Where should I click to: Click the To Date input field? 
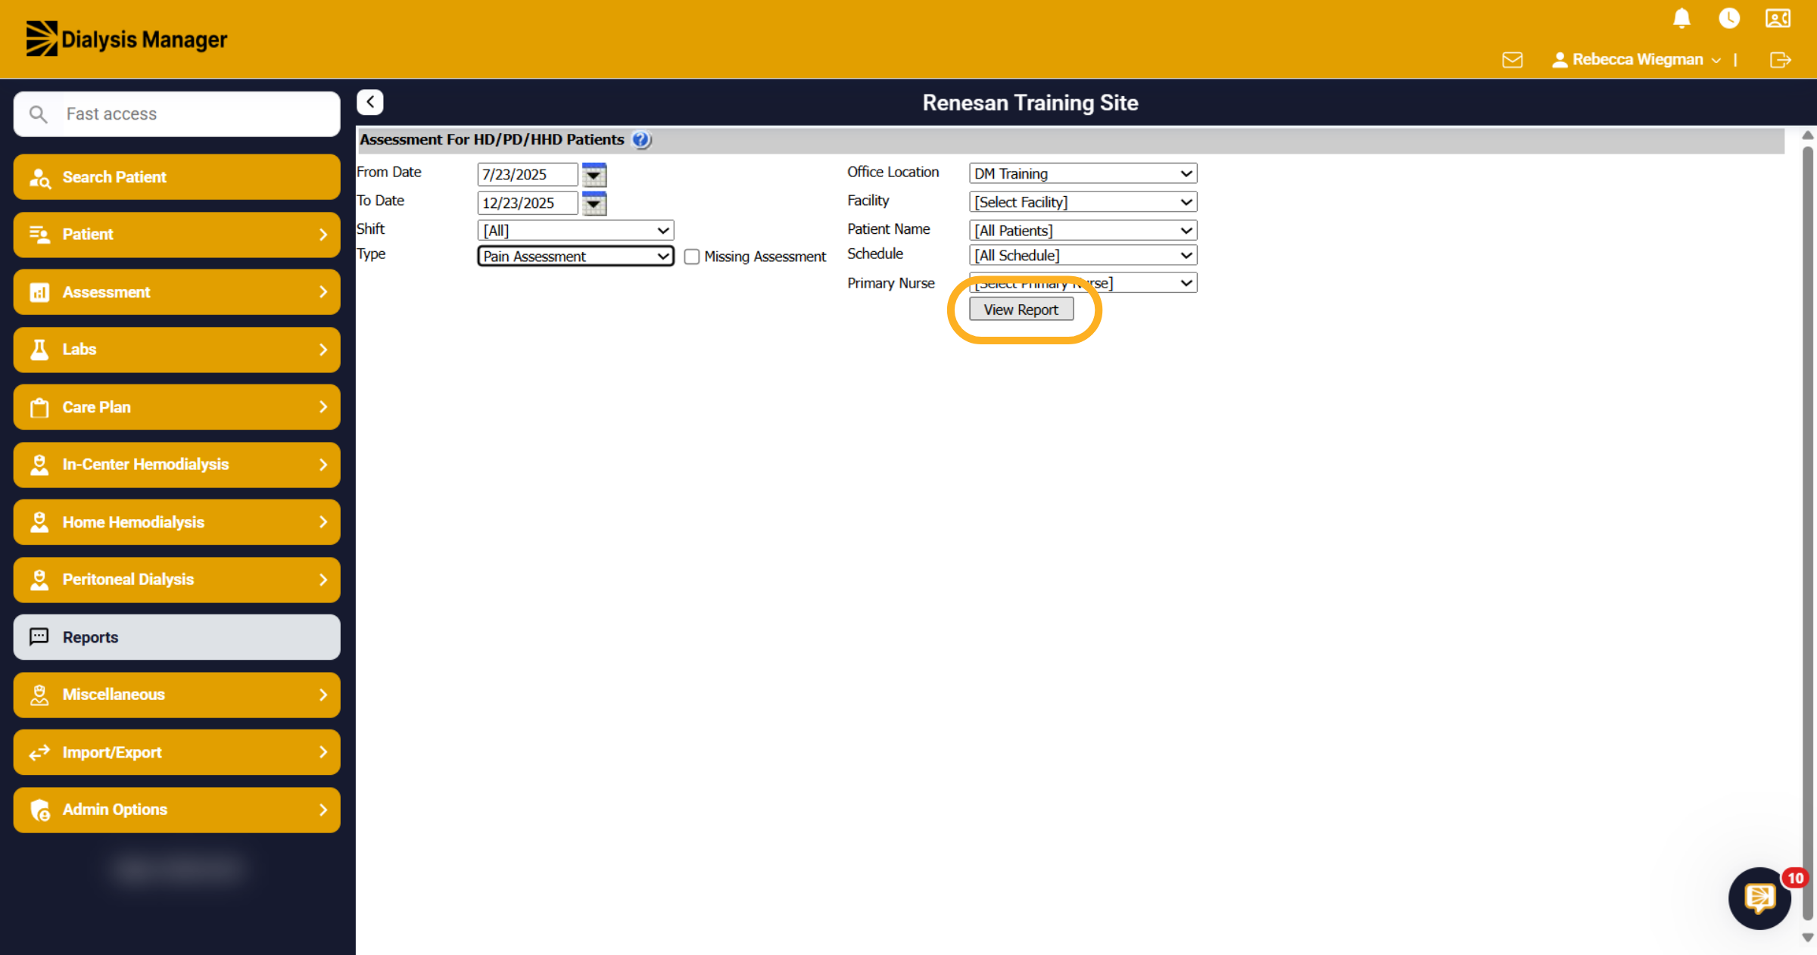tap(527, 204)
